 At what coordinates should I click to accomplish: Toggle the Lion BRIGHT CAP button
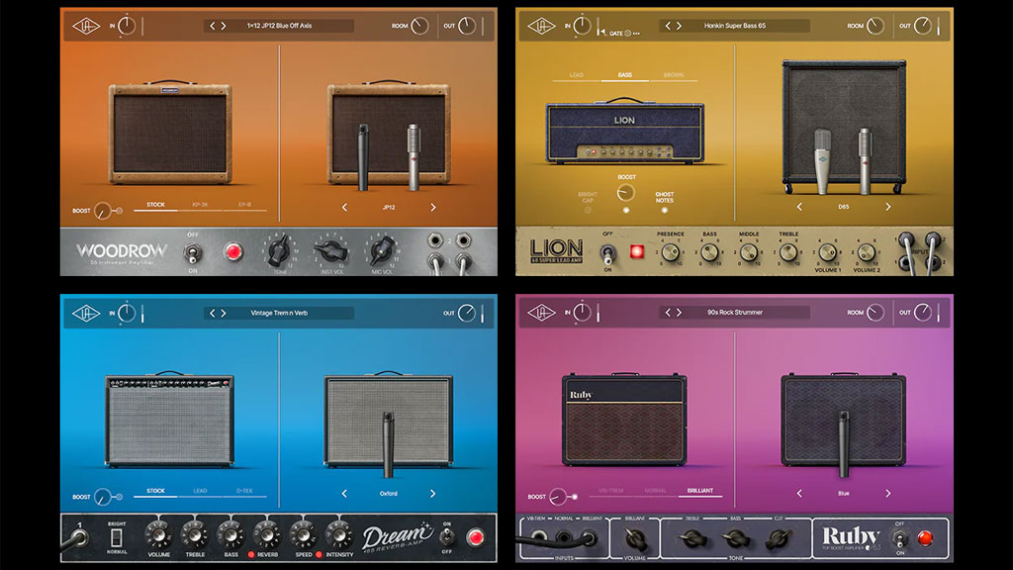[x=588, y=210]
